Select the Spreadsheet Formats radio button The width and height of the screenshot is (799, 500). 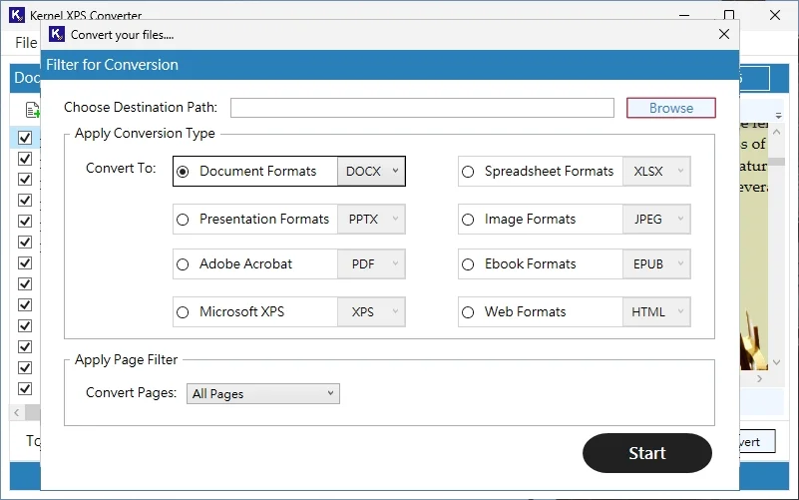(x=468, y=172)
